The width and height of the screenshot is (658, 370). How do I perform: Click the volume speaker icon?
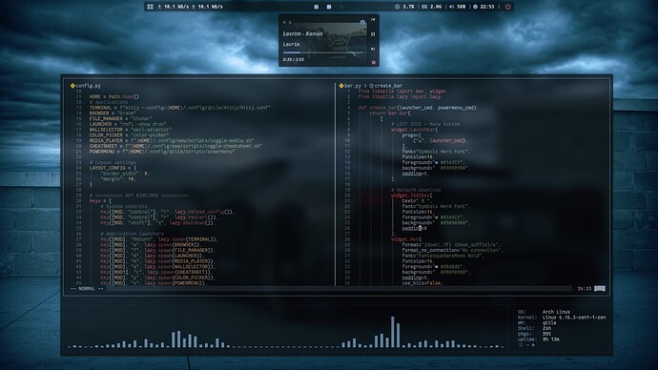tap(451, 7)
